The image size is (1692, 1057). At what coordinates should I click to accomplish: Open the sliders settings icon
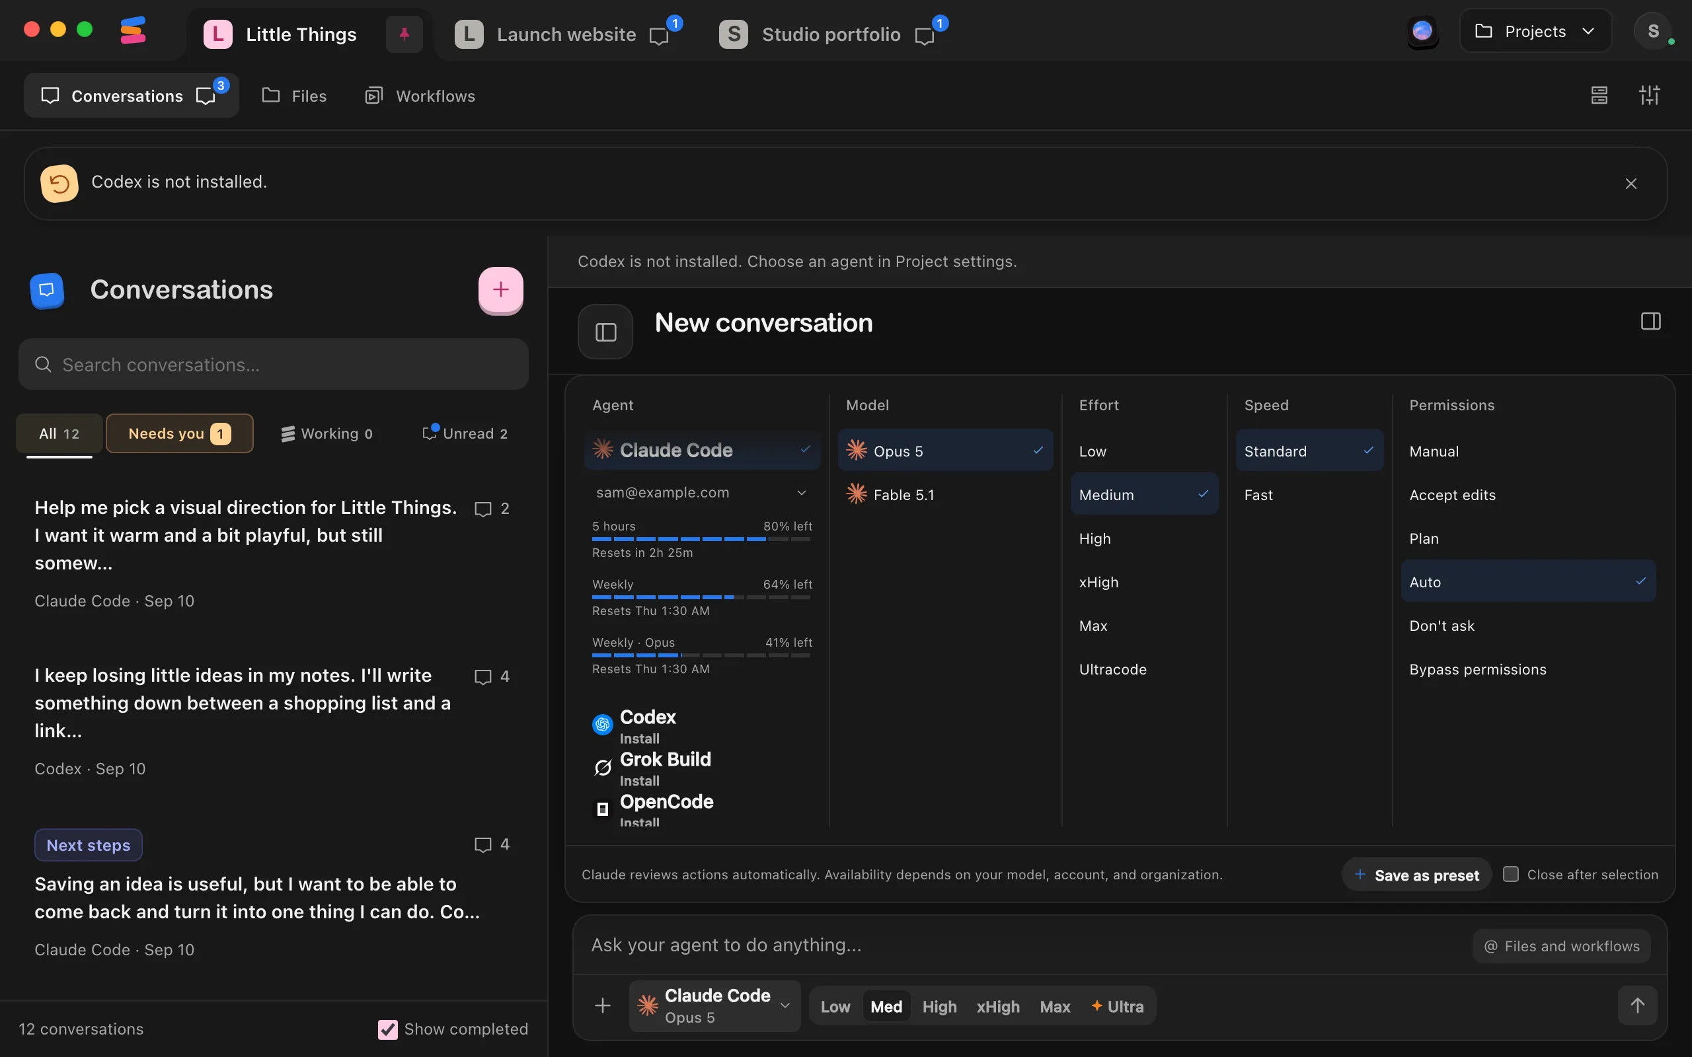1649,95
